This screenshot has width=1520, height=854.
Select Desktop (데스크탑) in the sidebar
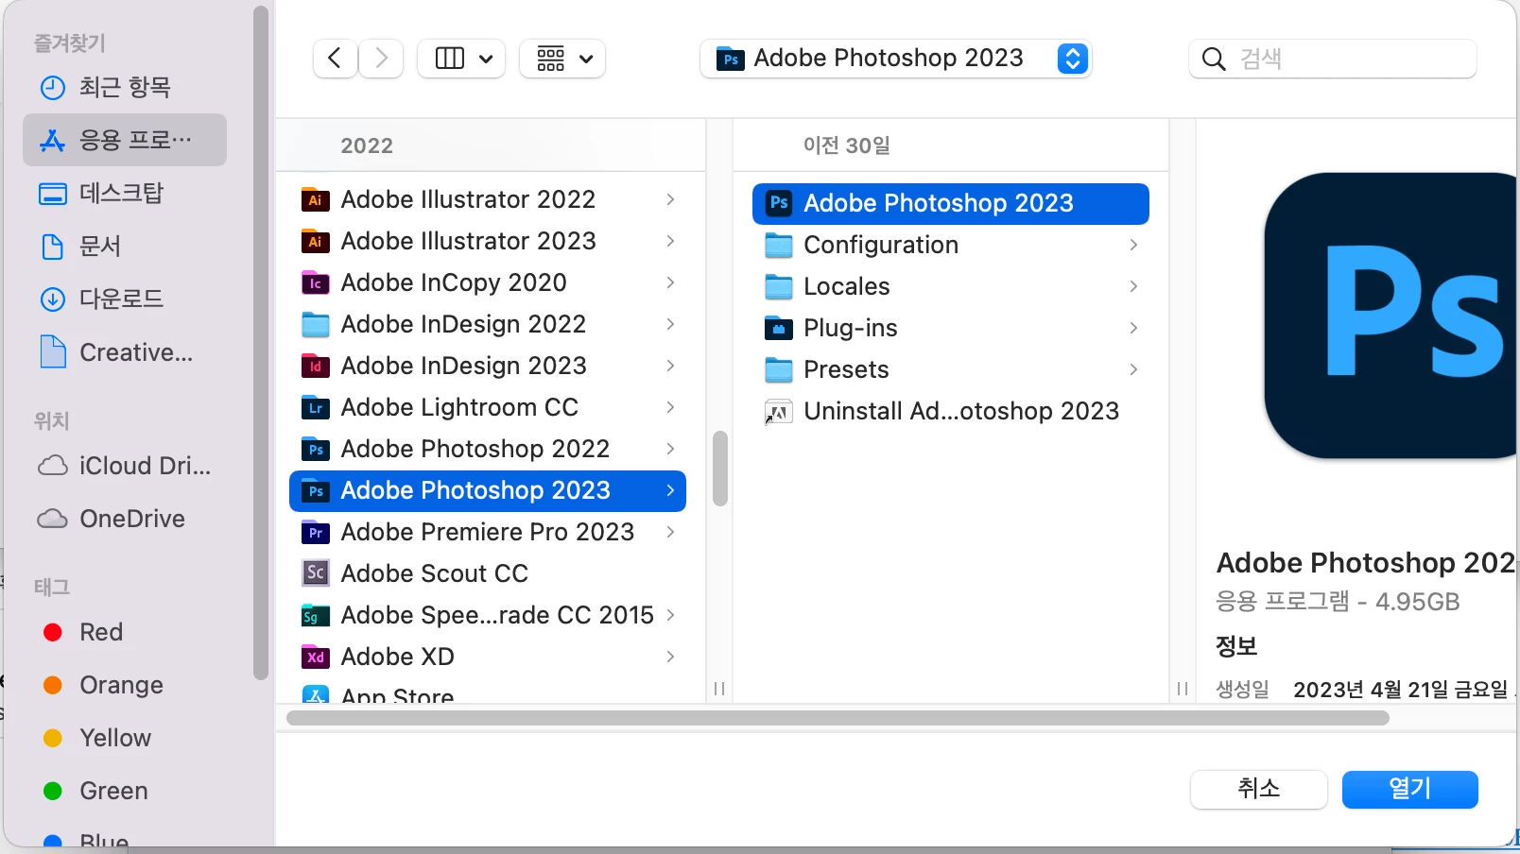point(125,194)
